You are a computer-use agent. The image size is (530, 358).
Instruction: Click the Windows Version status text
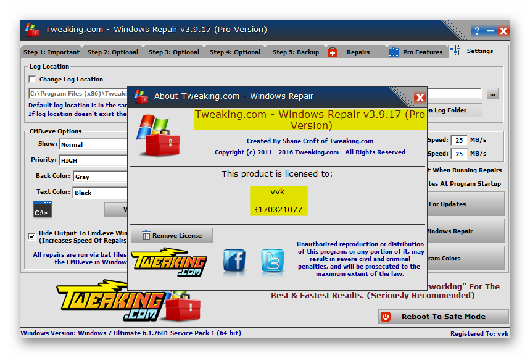click(131, 333)
